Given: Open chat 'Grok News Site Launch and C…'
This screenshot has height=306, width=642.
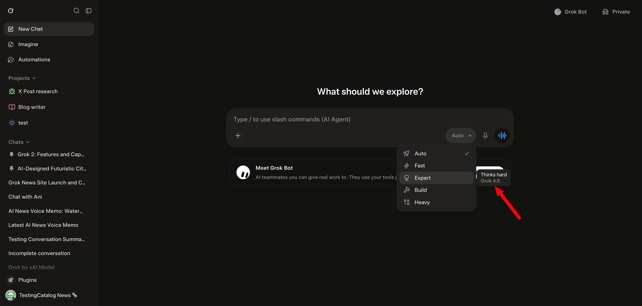Looking at the screenshot, I should [49, 183].
